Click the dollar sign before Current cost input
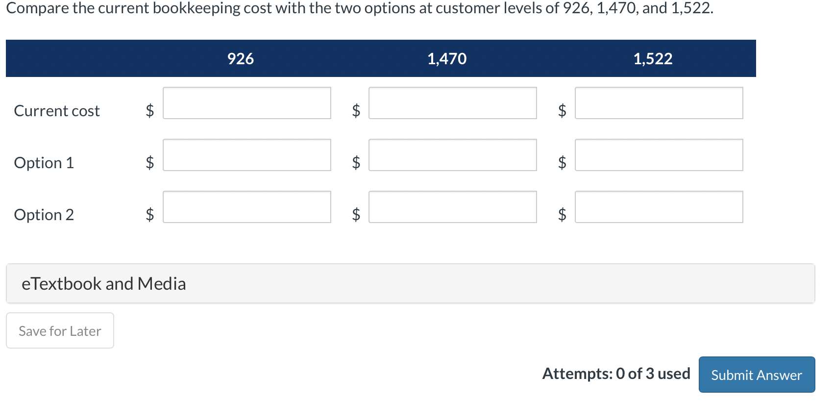 (x=148, y=111)
